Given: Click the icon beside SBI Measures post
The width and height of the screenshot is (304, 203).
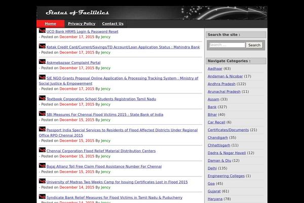Looking at the screenshot, I should (x=42, y=114).
